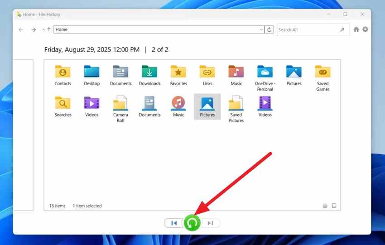Select the Documents folder in first row
The width and height of the screenshot is (385, 245).
click(x=120, y=75)
